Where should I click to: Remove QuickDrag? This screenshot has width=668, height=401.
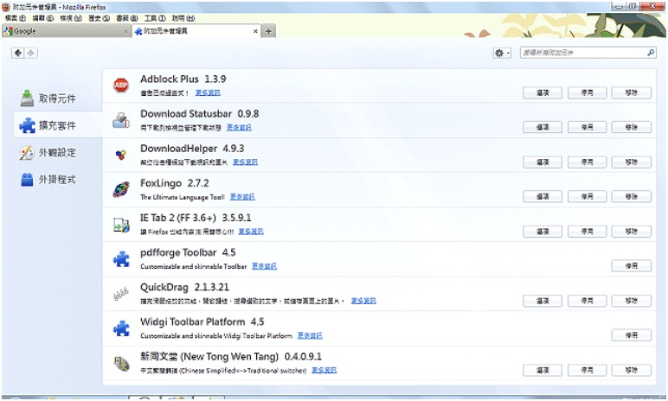632,301
